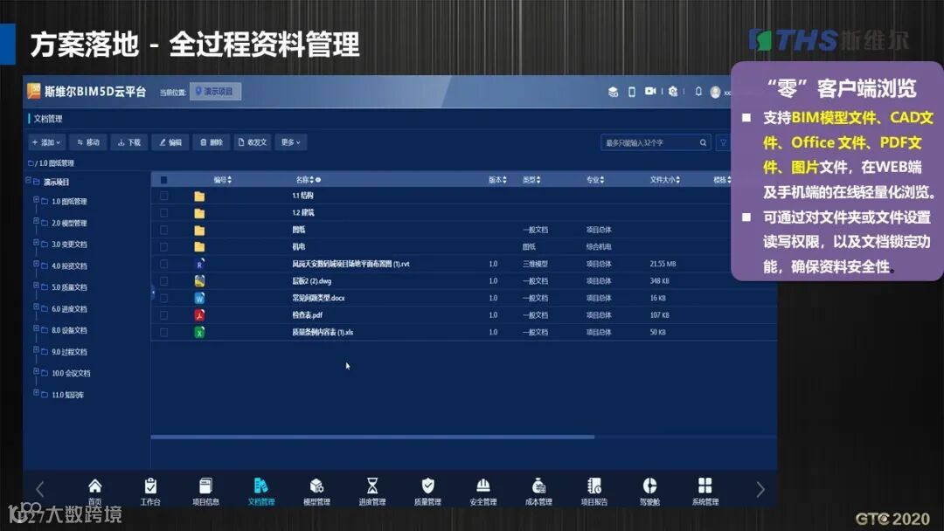Click the user avatar in header
Image resolution: width=944 pixels, height=531 pixels.
(715, 92)
